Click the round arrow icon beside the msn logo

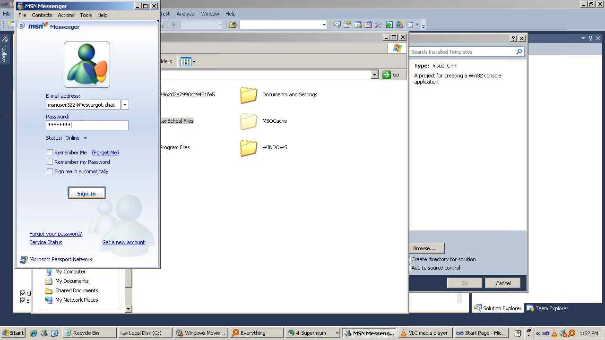tap(21, 26)
